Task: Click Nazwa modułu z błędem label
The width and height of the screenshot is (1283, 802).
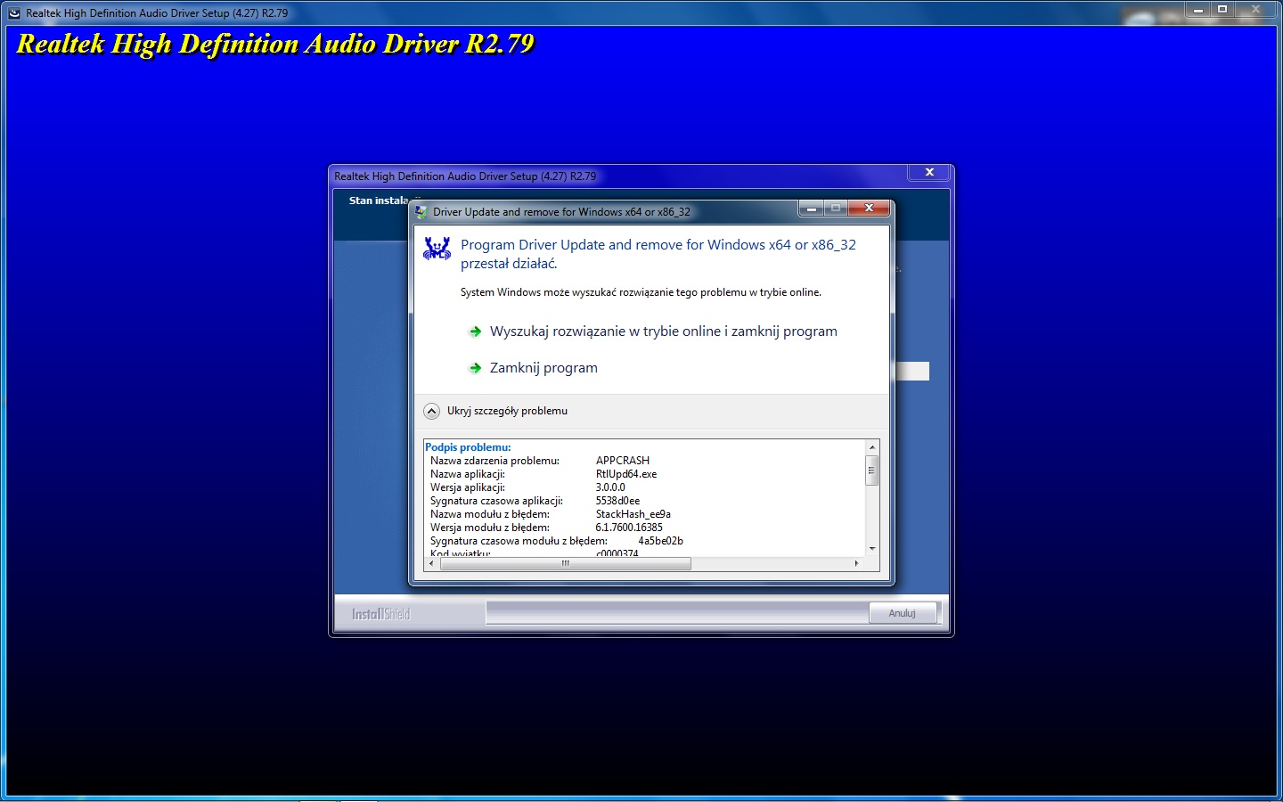Action: coord(490,514)
